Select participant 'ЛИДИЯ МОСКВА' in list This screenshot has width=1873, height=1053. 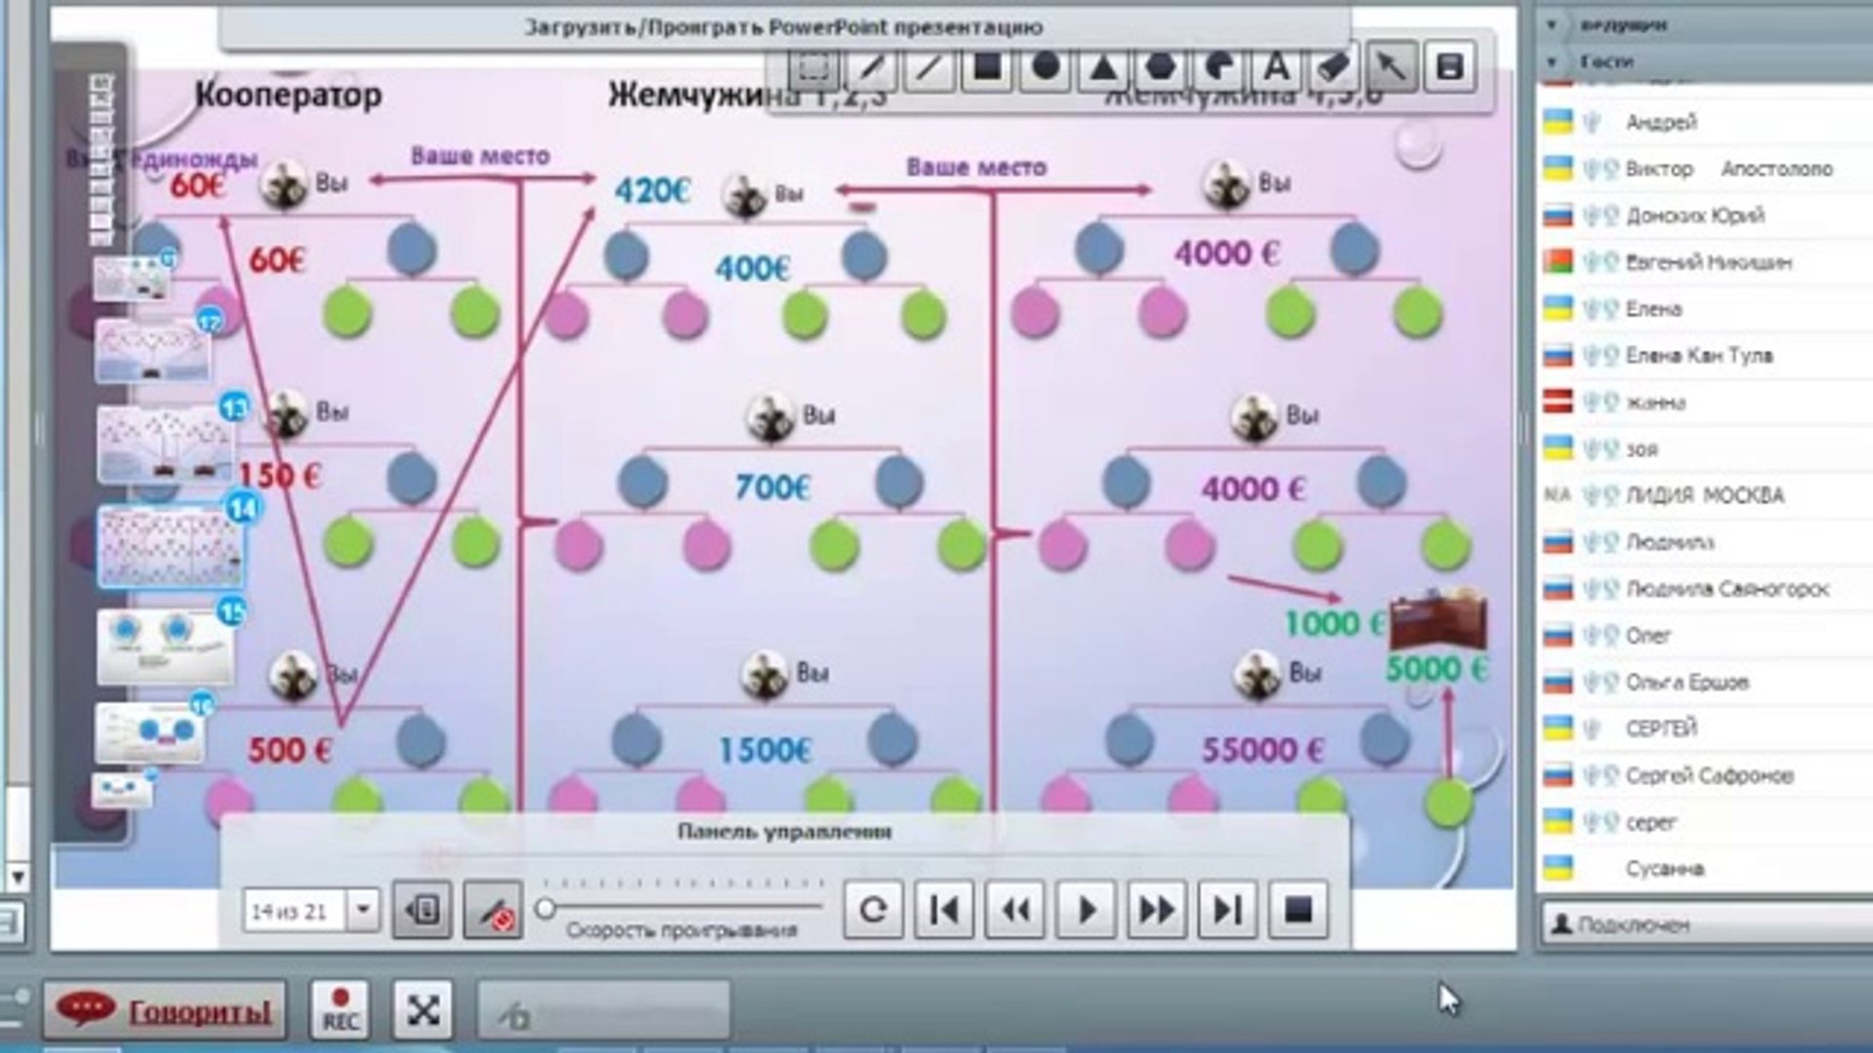click(1703, 495)
